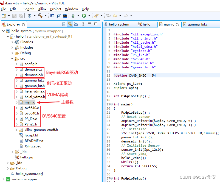Toggle the Explorer view menu (three dots)
The width and height of the screenshot is (220, 182).
click(83, 24)
